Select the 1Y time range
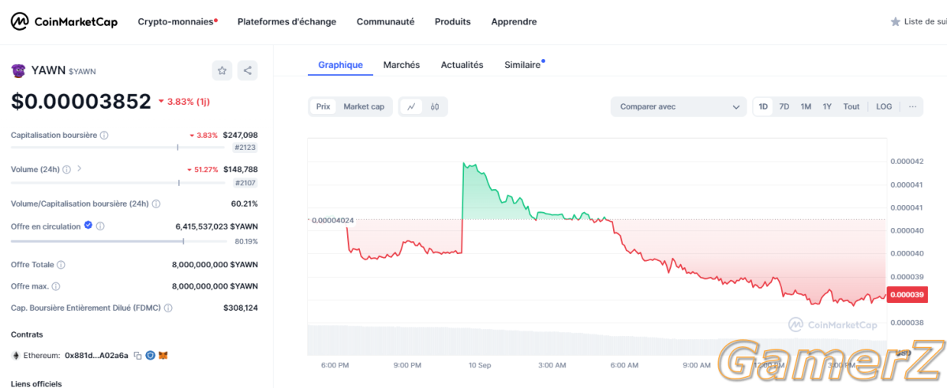This screenshot has height=388, width=947. [827, 106]
